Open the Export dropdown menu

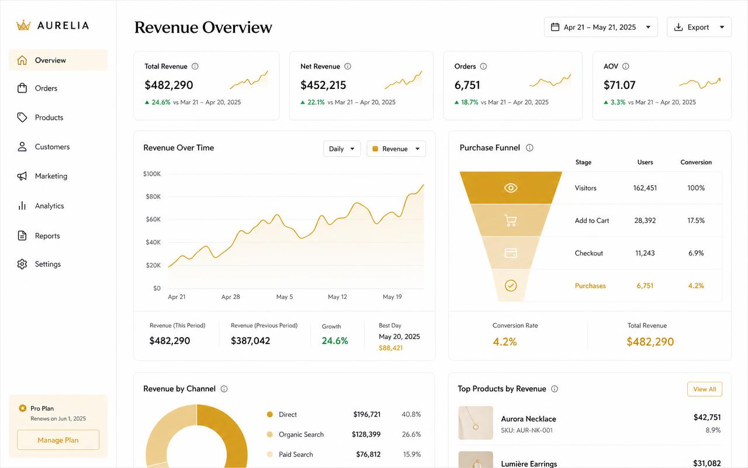[x=699, y=27]
